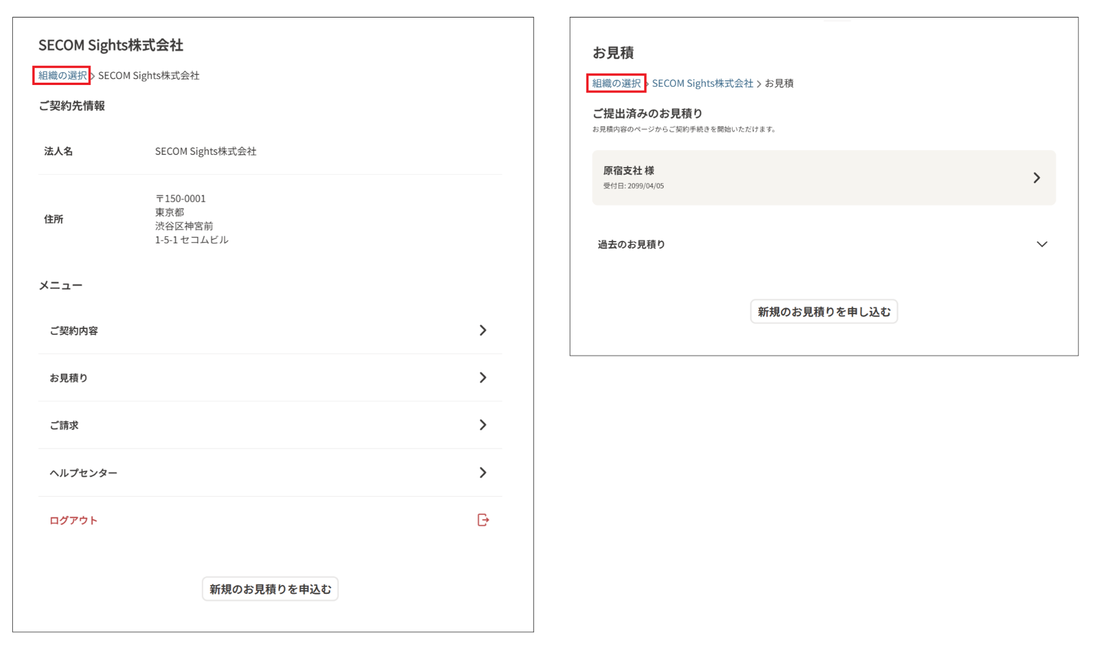Click 新規のお見積りを申し込む button in お見積 panel
The width and height of the screenshot is (1099, 659).
824,312
